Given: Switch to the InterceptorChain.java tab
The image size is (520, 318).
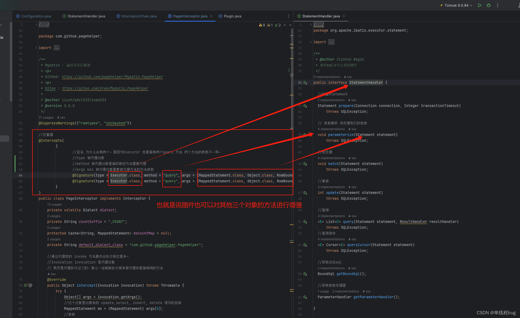Looking at the screenshot, I should 139,16.
